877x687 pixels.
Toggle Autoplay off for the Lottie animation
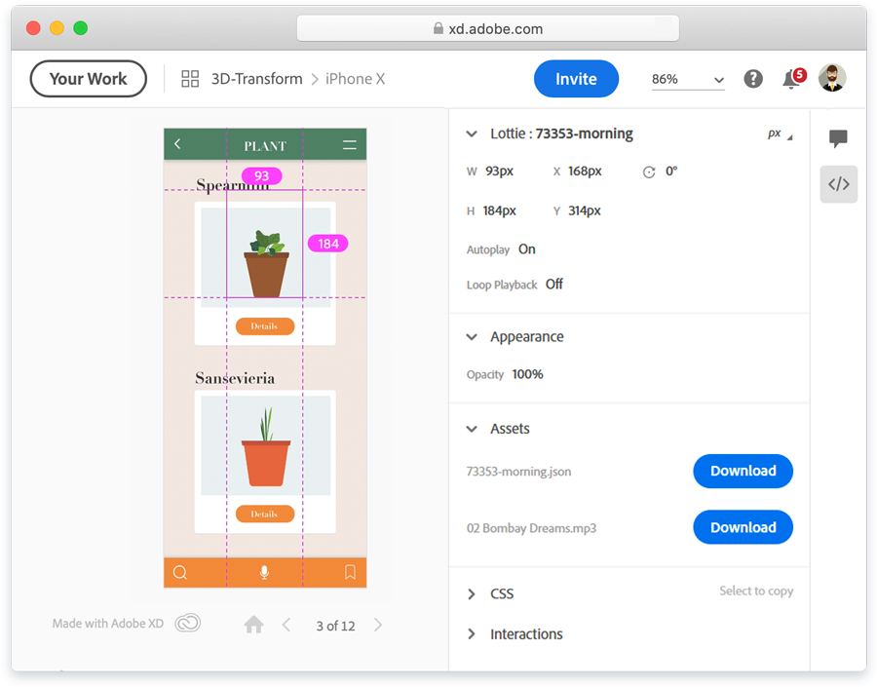pos(526,249)
